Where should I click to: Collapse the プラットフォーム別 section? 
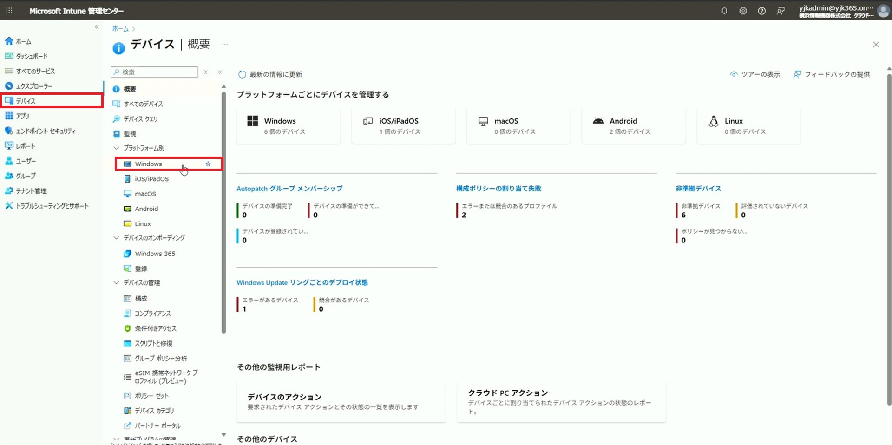pyautogui.click(x=117, y=148)
